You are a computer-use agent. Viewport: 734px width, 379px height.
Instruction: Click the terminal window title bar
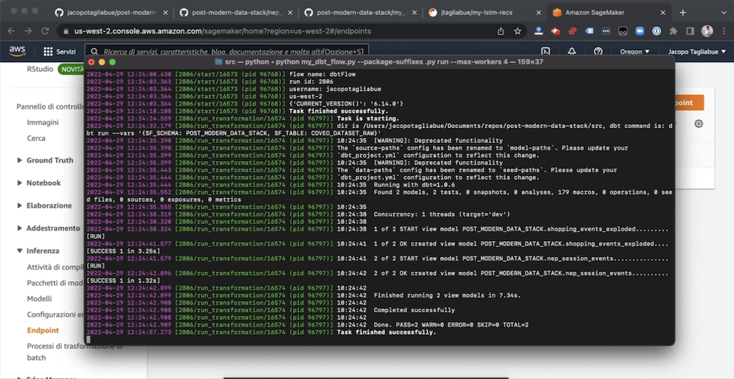[379, 61]
